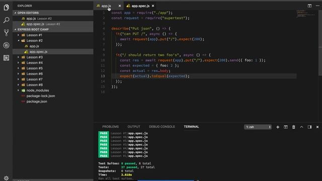Click the describe("Put json" line of code

tap(141, 29)
